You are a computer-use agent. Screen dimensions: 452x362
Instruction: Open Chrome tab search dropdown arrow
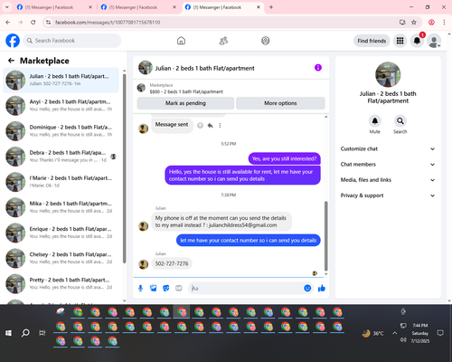click(7, 7)
